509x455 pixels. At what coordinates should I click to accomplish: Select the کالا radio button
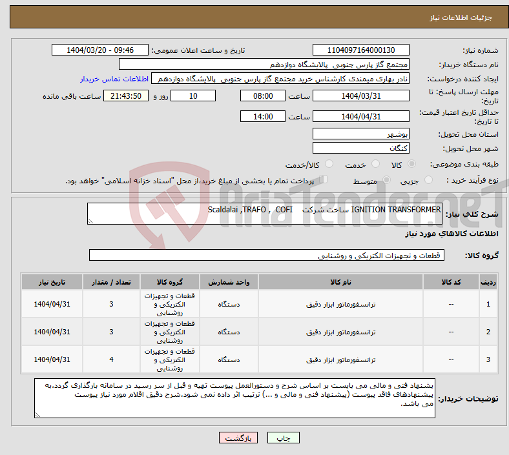coord(411,164)
